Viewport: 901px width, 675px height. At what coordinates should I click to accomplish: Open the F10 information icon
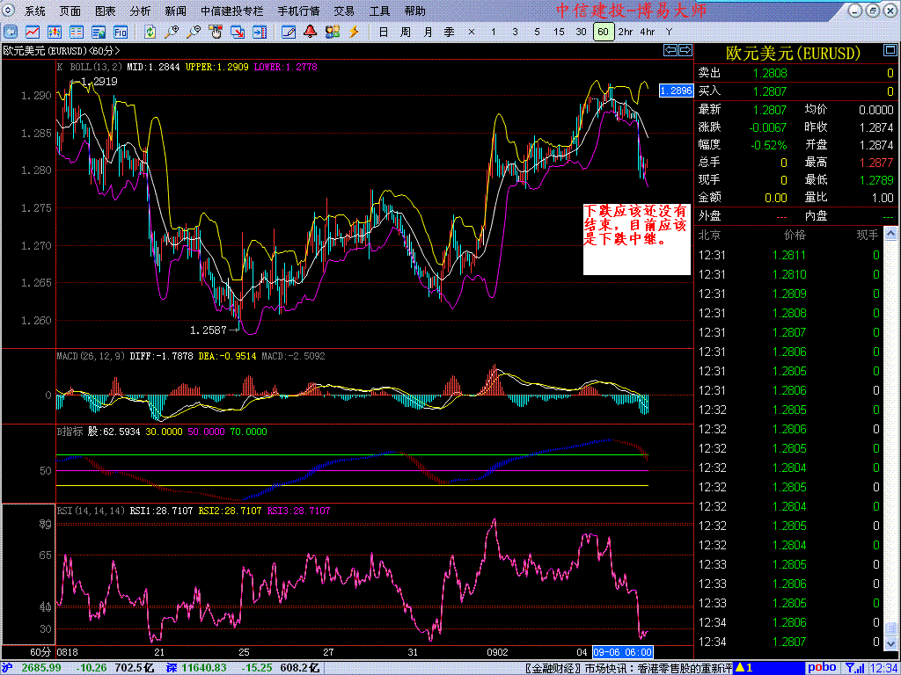point(121,32)
